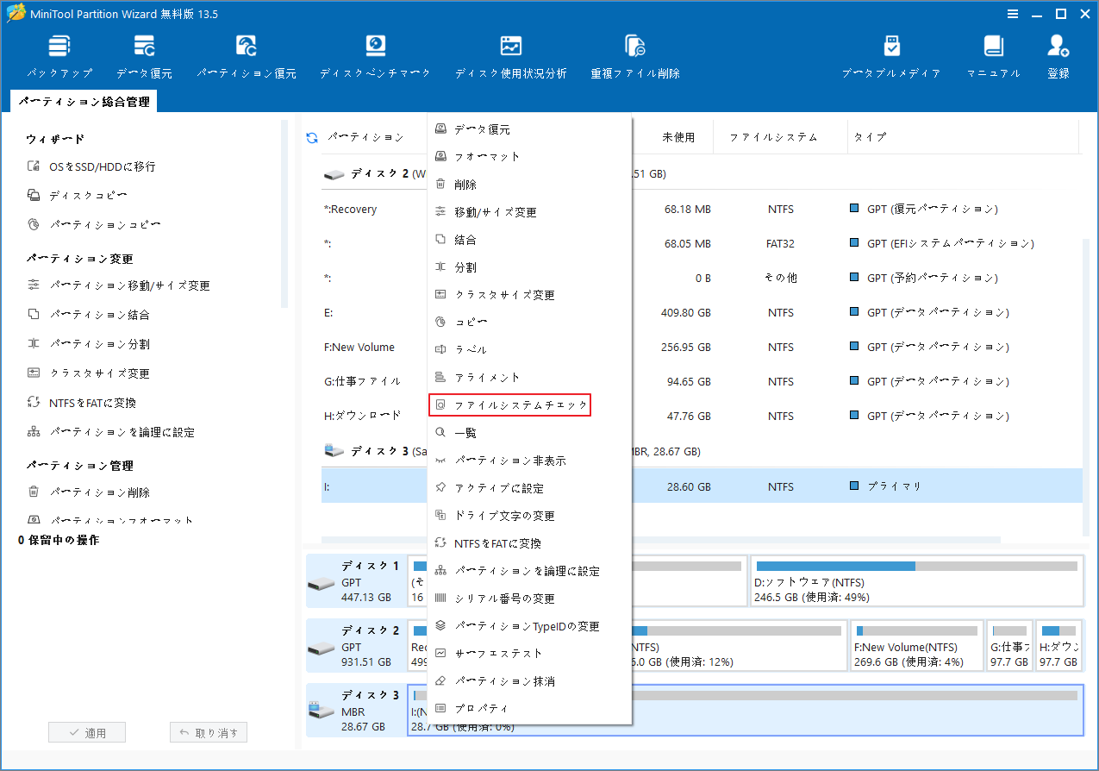Screen dimensions: 1099x771
Task: Open ブータブルメディア (Bootable Media) builder
Action: pos(891,53)
